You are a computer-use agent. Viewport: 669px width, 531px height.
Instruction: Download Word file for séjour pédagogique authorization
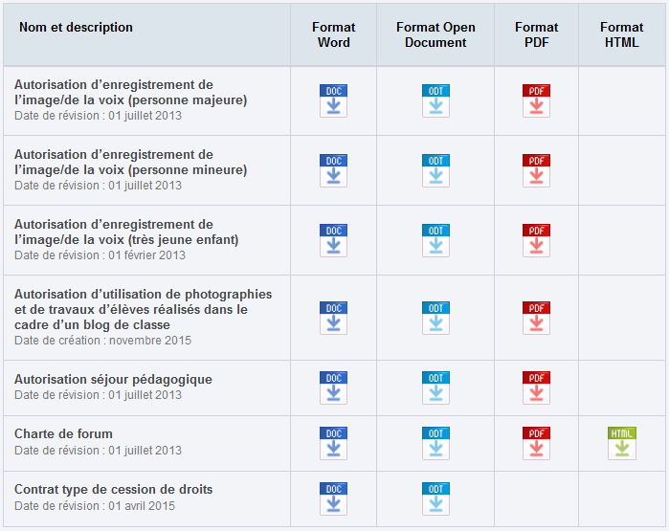[333, 387]
